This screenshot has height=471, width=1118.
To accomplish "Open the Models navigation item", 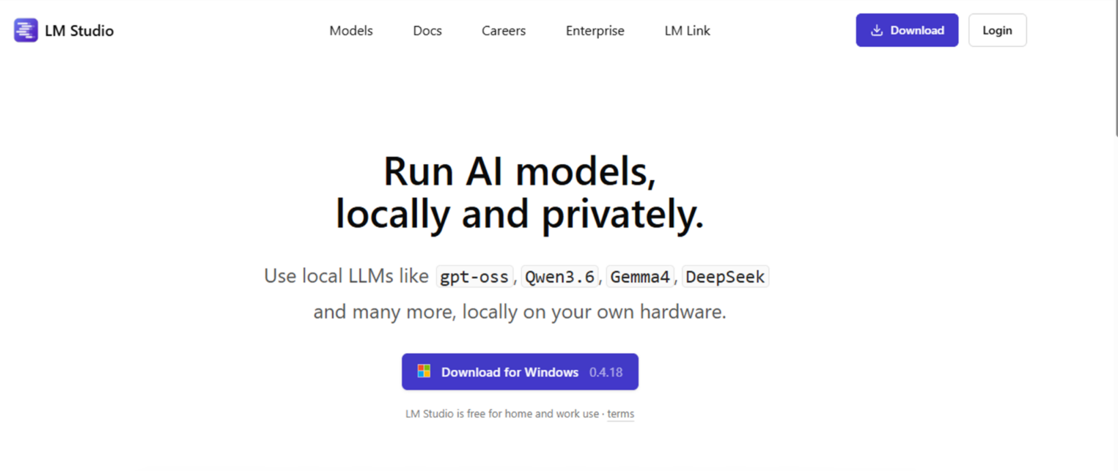I will 351,31.
